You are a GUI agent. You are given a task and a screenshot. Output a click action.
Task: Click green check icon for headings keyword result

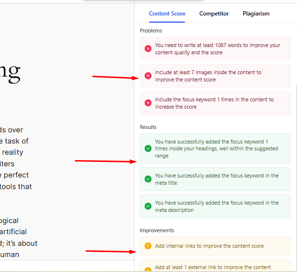(x=148, y=148)
